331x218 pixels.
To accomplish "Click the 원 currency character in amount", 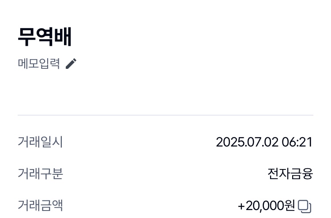I will click(x=290, y=206).
